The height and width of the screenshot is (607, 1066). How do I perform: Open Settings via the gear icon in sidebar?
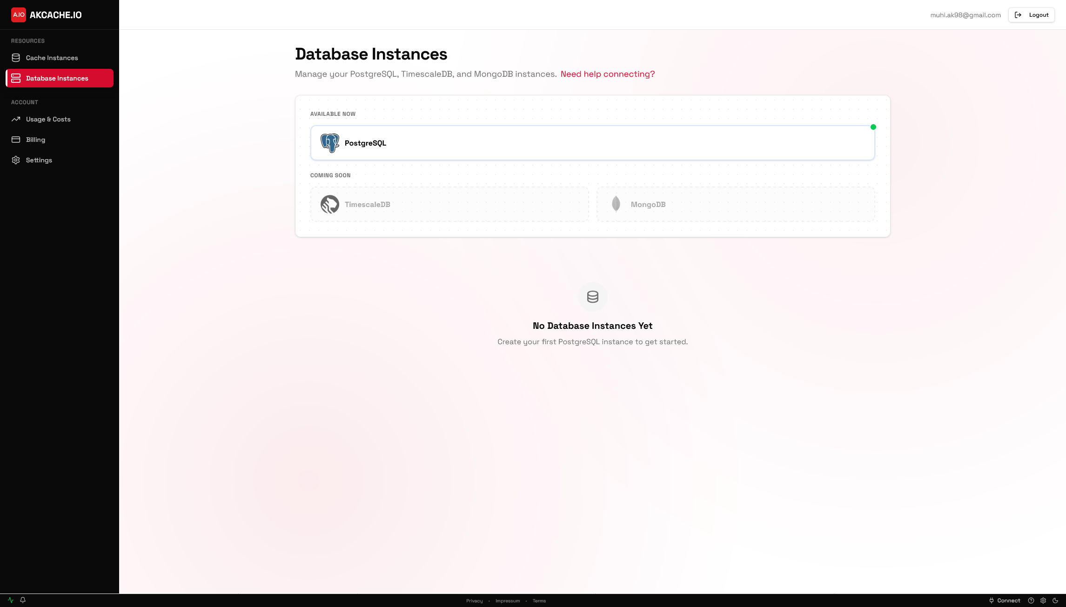pyautogui.click(x=16, y=160)
